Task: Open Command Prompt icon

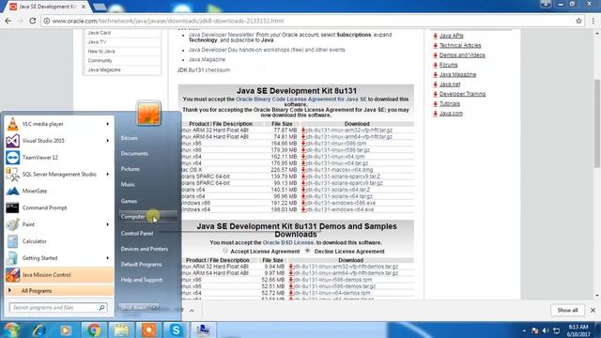Action: [x=12, y=207]
